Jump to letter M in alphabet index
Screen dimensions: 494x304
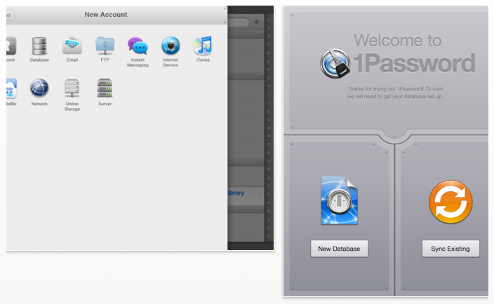pos(269,128)
